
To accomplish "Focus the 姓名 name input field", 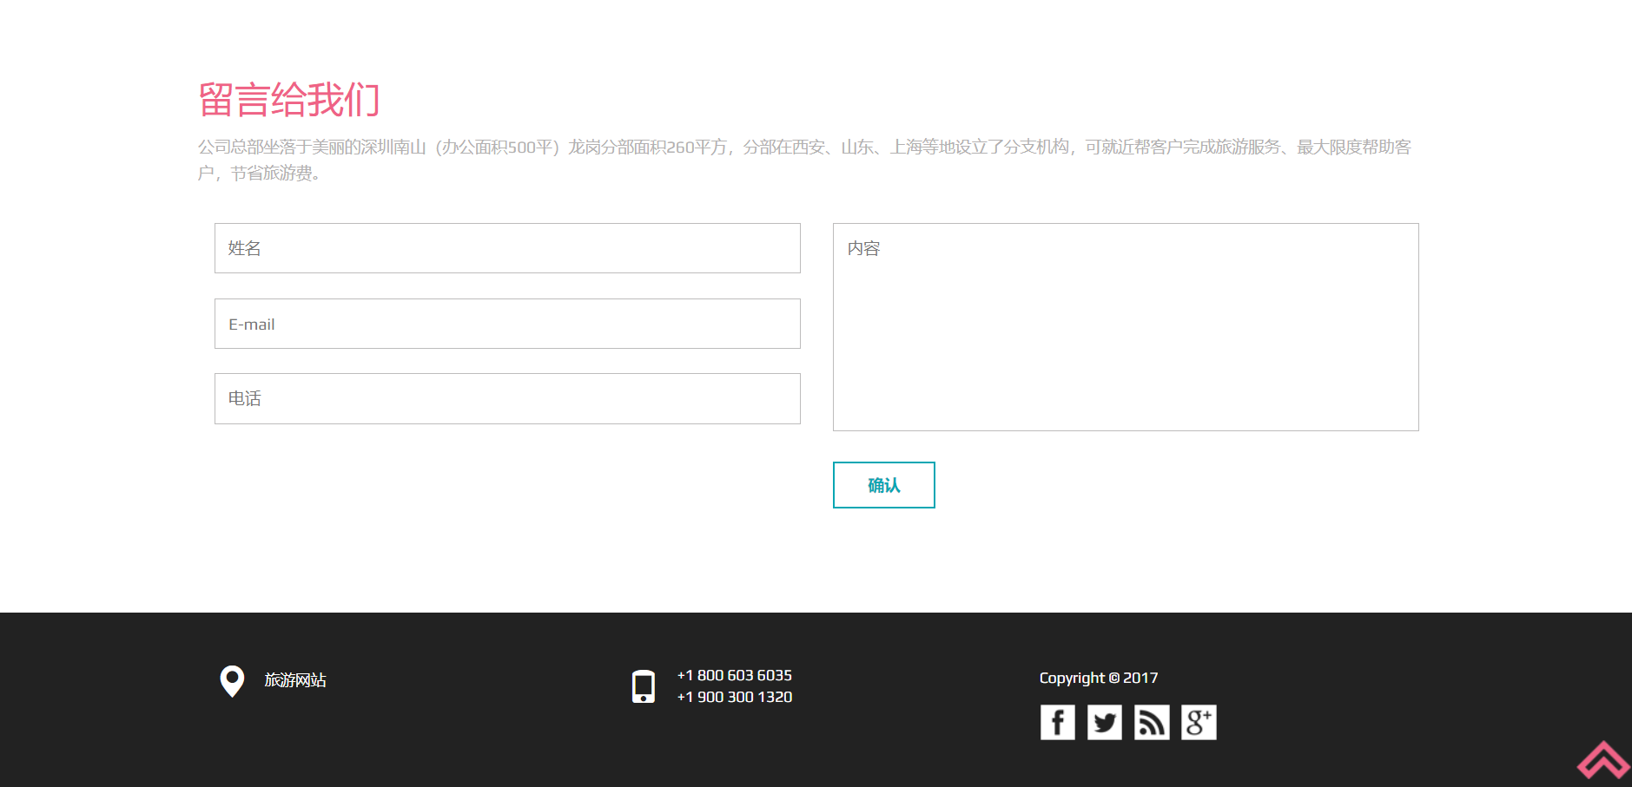I will [x=507, y=248].
